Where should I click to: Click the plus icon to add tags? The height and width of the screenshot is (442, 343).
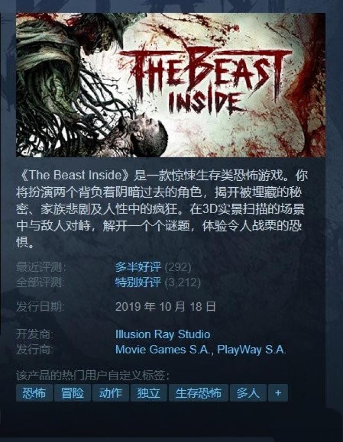pos(278,392)
